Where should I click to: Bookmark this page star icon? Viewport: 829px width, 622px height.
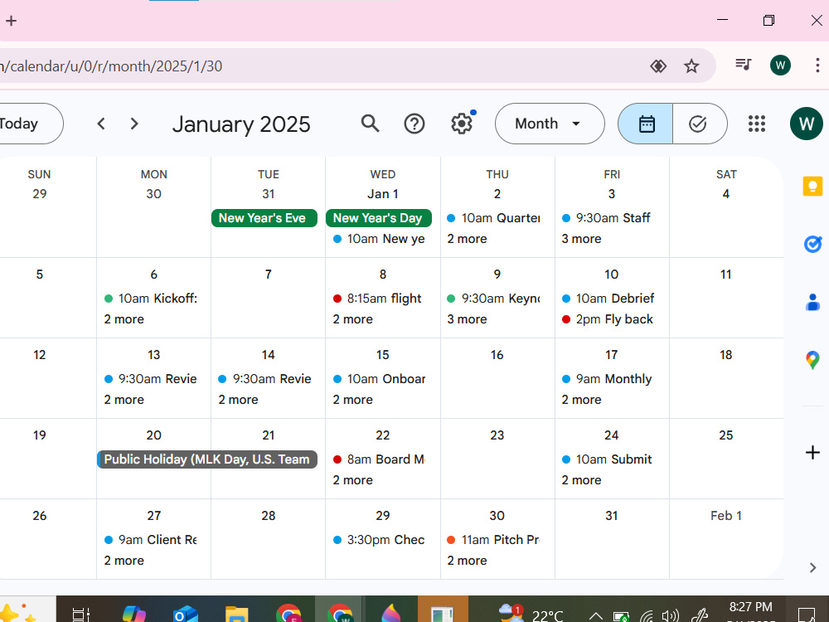(x=691, y=66)
